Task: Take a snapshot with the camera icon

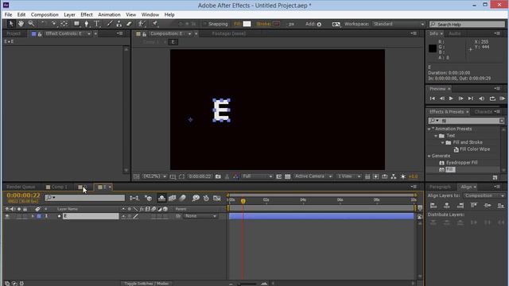Action: [218, 176]
